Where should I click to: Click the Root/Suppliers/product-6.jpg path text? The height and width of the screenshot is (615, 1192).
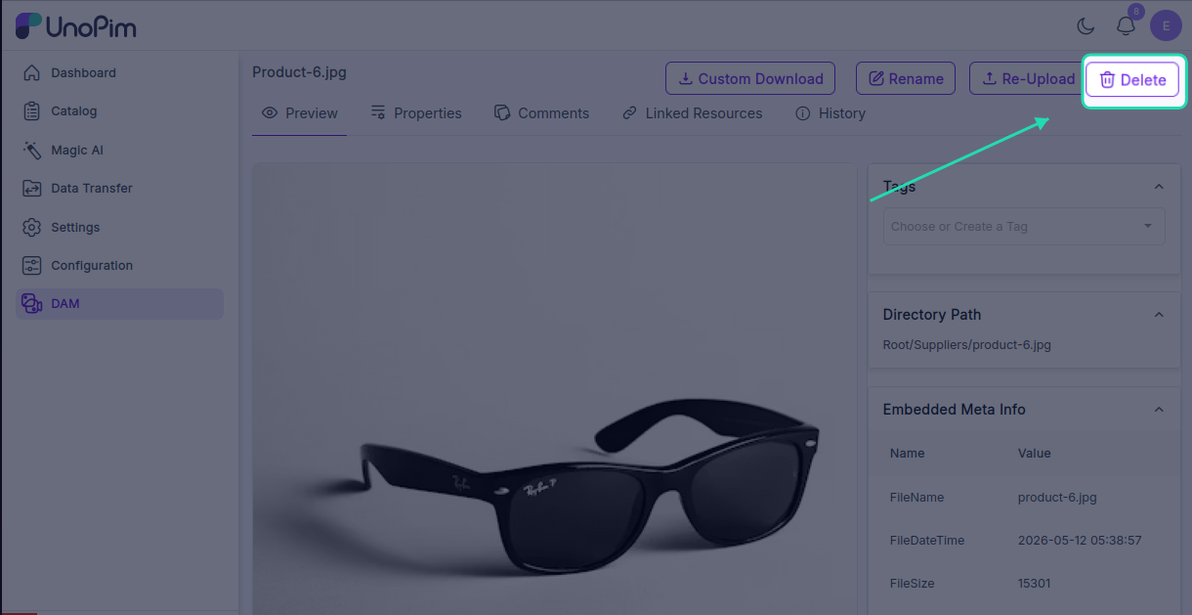tap(966, 345)
